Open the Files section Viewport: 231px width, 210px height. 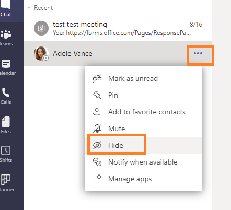coord(6,125)
